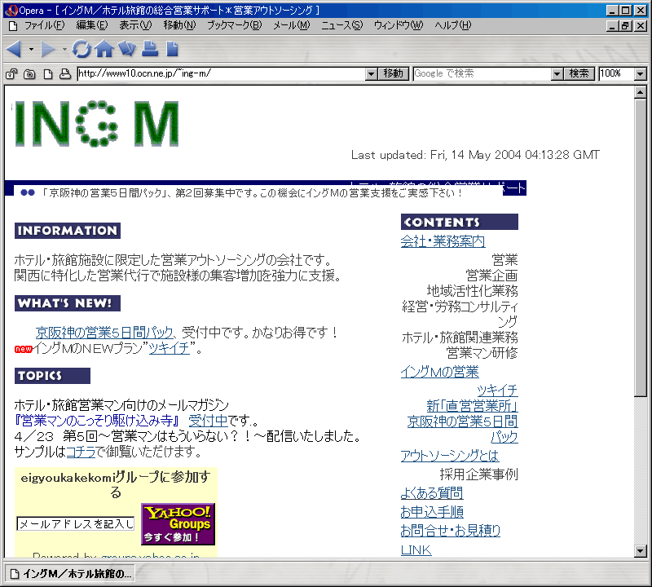Go forward with the Forward arrow
This screenshot has width=652, height=587.
pyautogui.click(x=48, y=49)
